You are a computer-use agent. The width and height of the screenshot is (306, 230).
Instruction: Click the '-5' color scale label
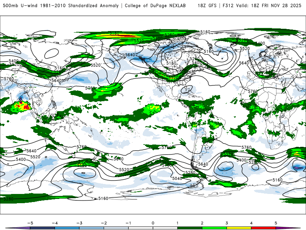(30, 223)
